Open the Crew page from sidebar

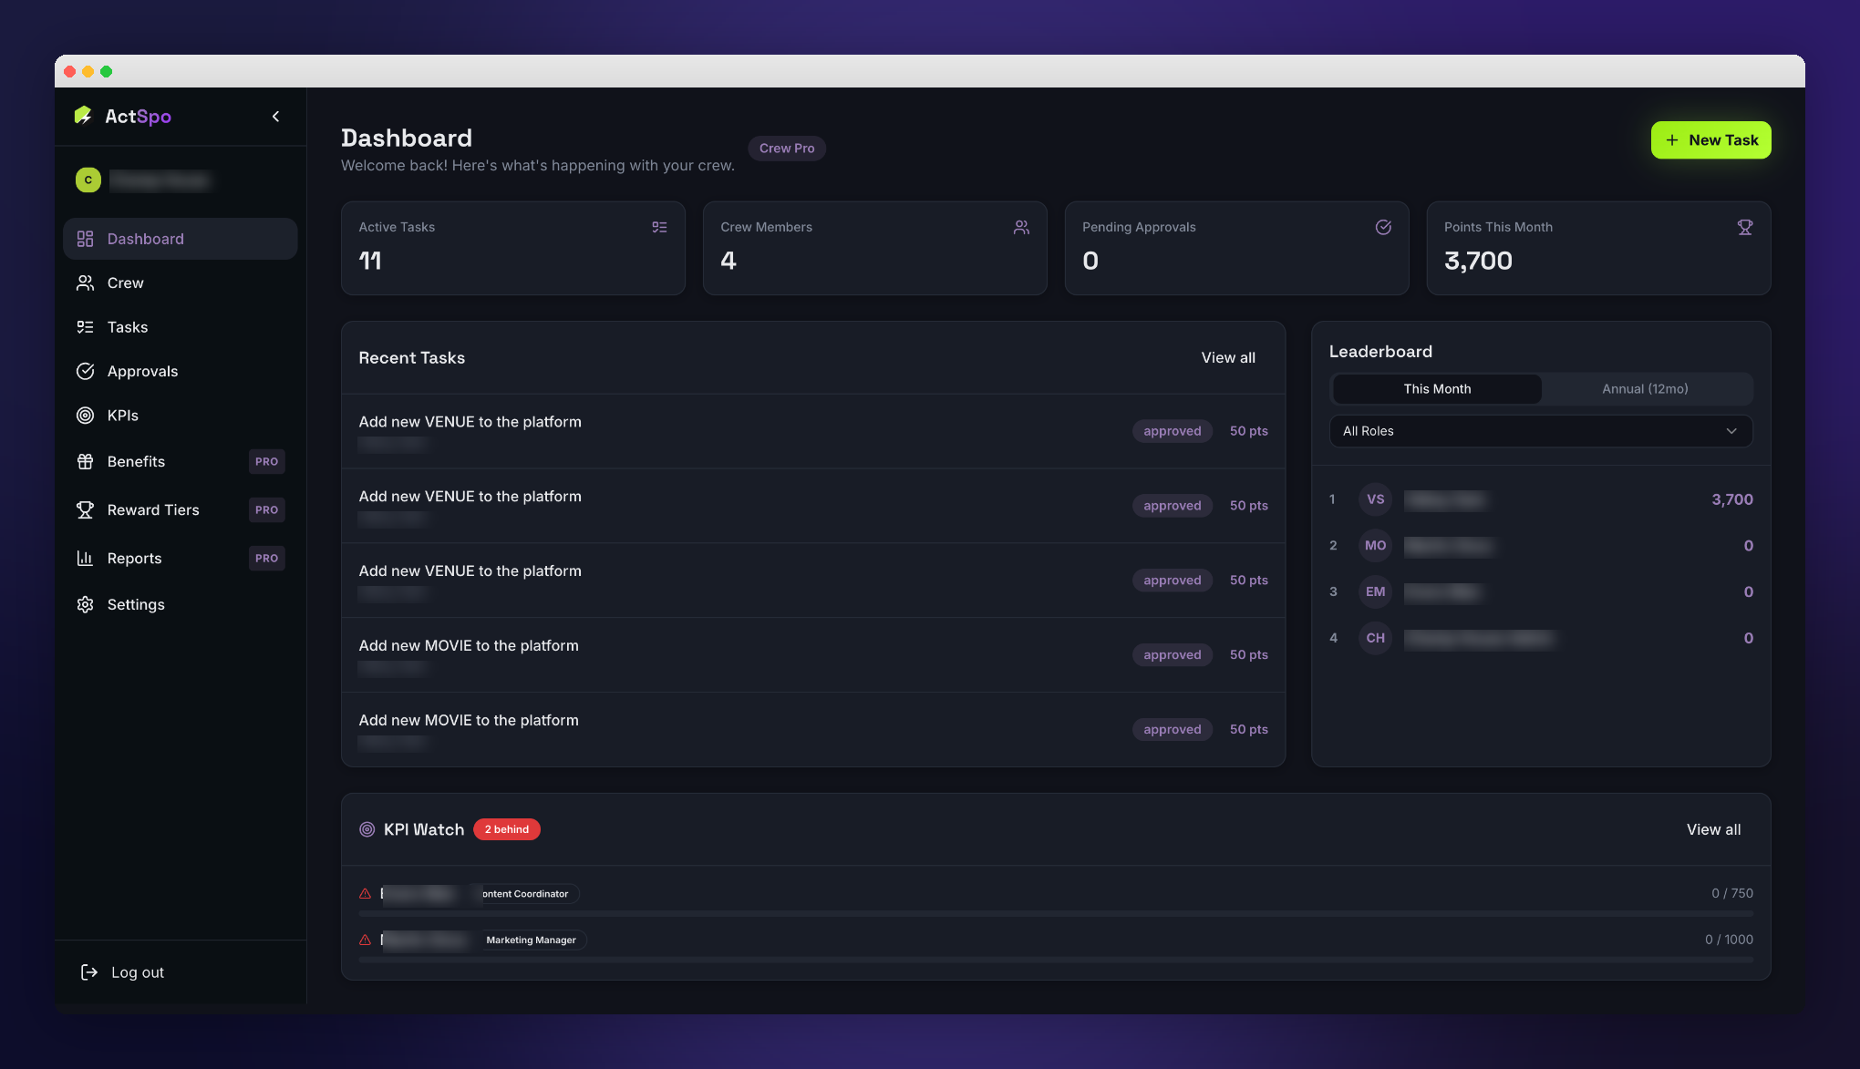pos(125,283)
